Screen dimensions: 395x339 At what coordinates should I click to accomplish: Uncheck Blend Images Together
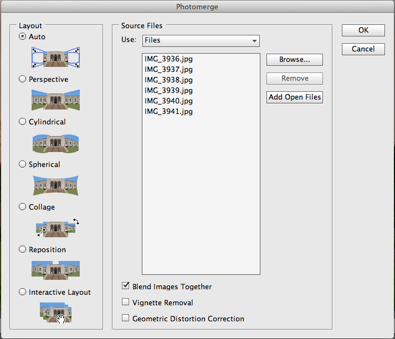click(x=125, y=286)
